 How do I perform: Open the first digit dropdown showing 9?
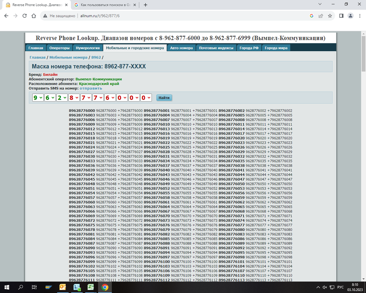click(x=38, y=98)
